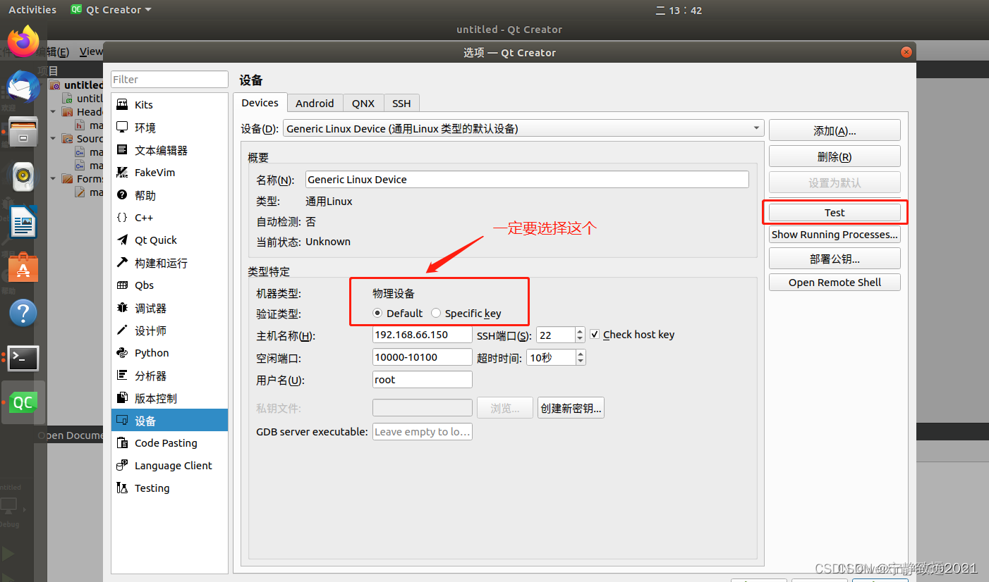The image size is (989, 582).
Task: Open Thunderbird mail from the dock
Action: (x=23, y=86)
